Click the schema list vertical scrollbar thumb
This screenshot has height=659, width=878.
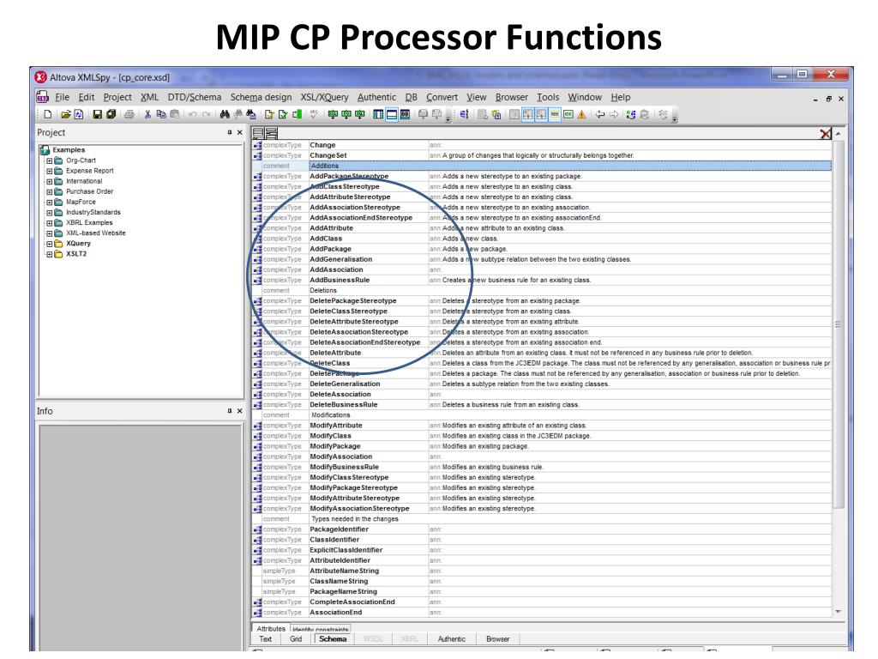pos(838,325)
